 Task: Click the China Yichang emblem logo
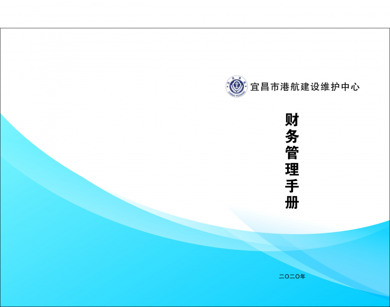236,87
